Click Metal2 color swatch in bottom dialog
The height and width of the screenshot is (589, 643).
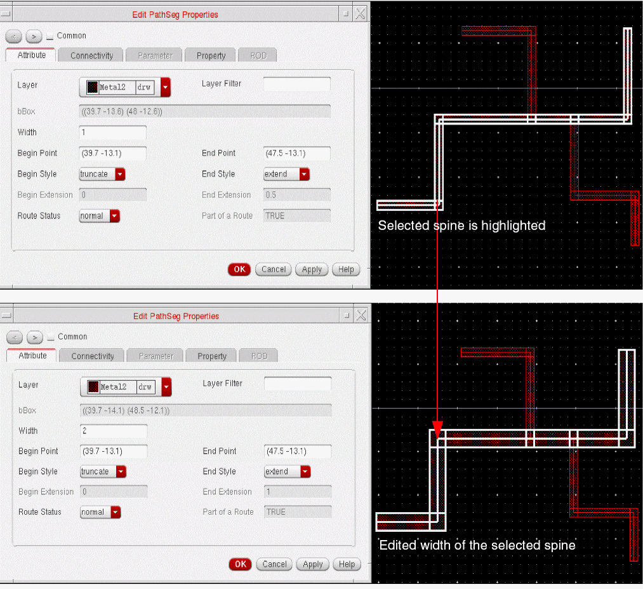tap(93, 387)
